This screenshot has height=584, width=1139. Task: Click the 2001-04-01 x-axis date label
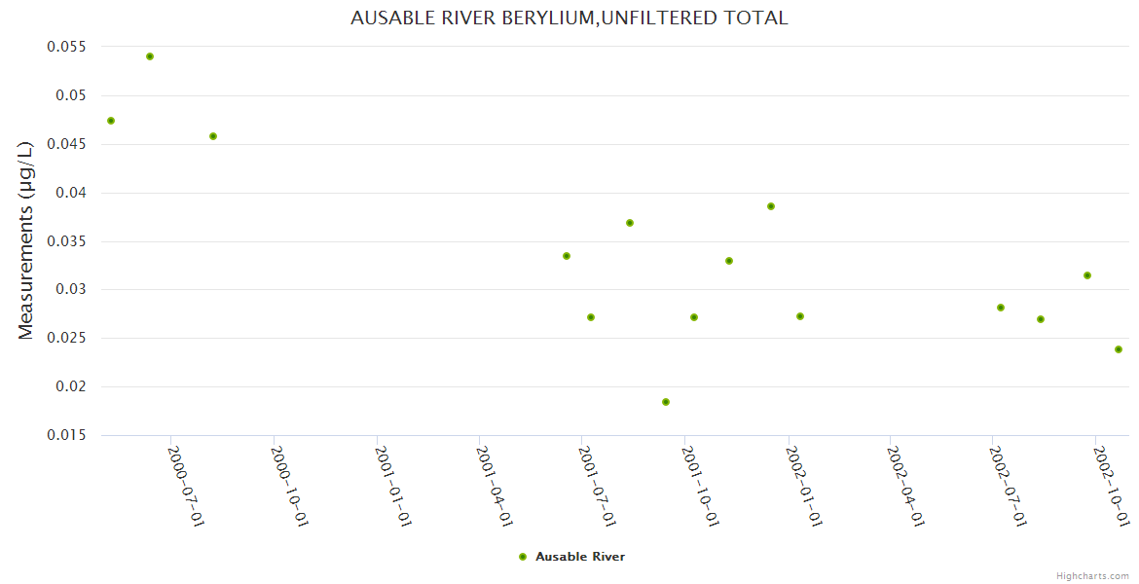pyautogui.click(x=494, y=486)
